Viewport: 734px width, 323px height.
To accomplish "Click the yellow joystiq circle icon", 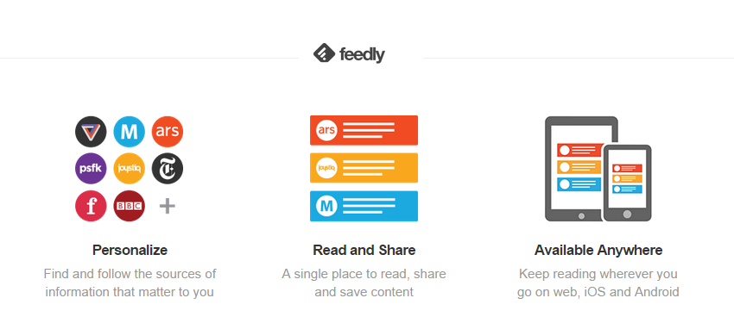I will point(130,169).
